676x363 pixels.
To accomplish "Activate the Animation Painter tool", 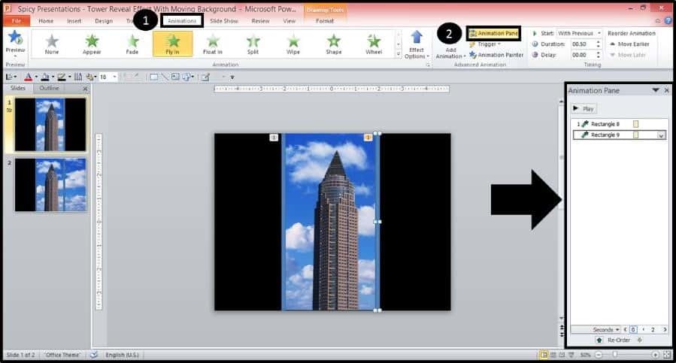I will point(496,55).
